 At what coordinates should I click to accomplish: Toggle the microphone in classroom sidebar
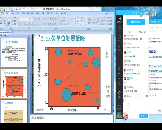[x=119, y=69]
